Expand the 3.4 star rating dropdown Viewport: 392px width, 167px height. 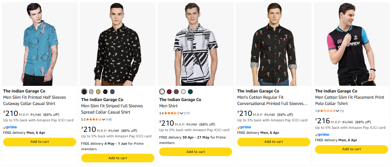[182, 113]
